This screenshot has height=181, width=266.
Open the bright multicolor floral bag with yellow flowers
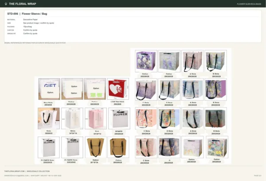(217, 147)
